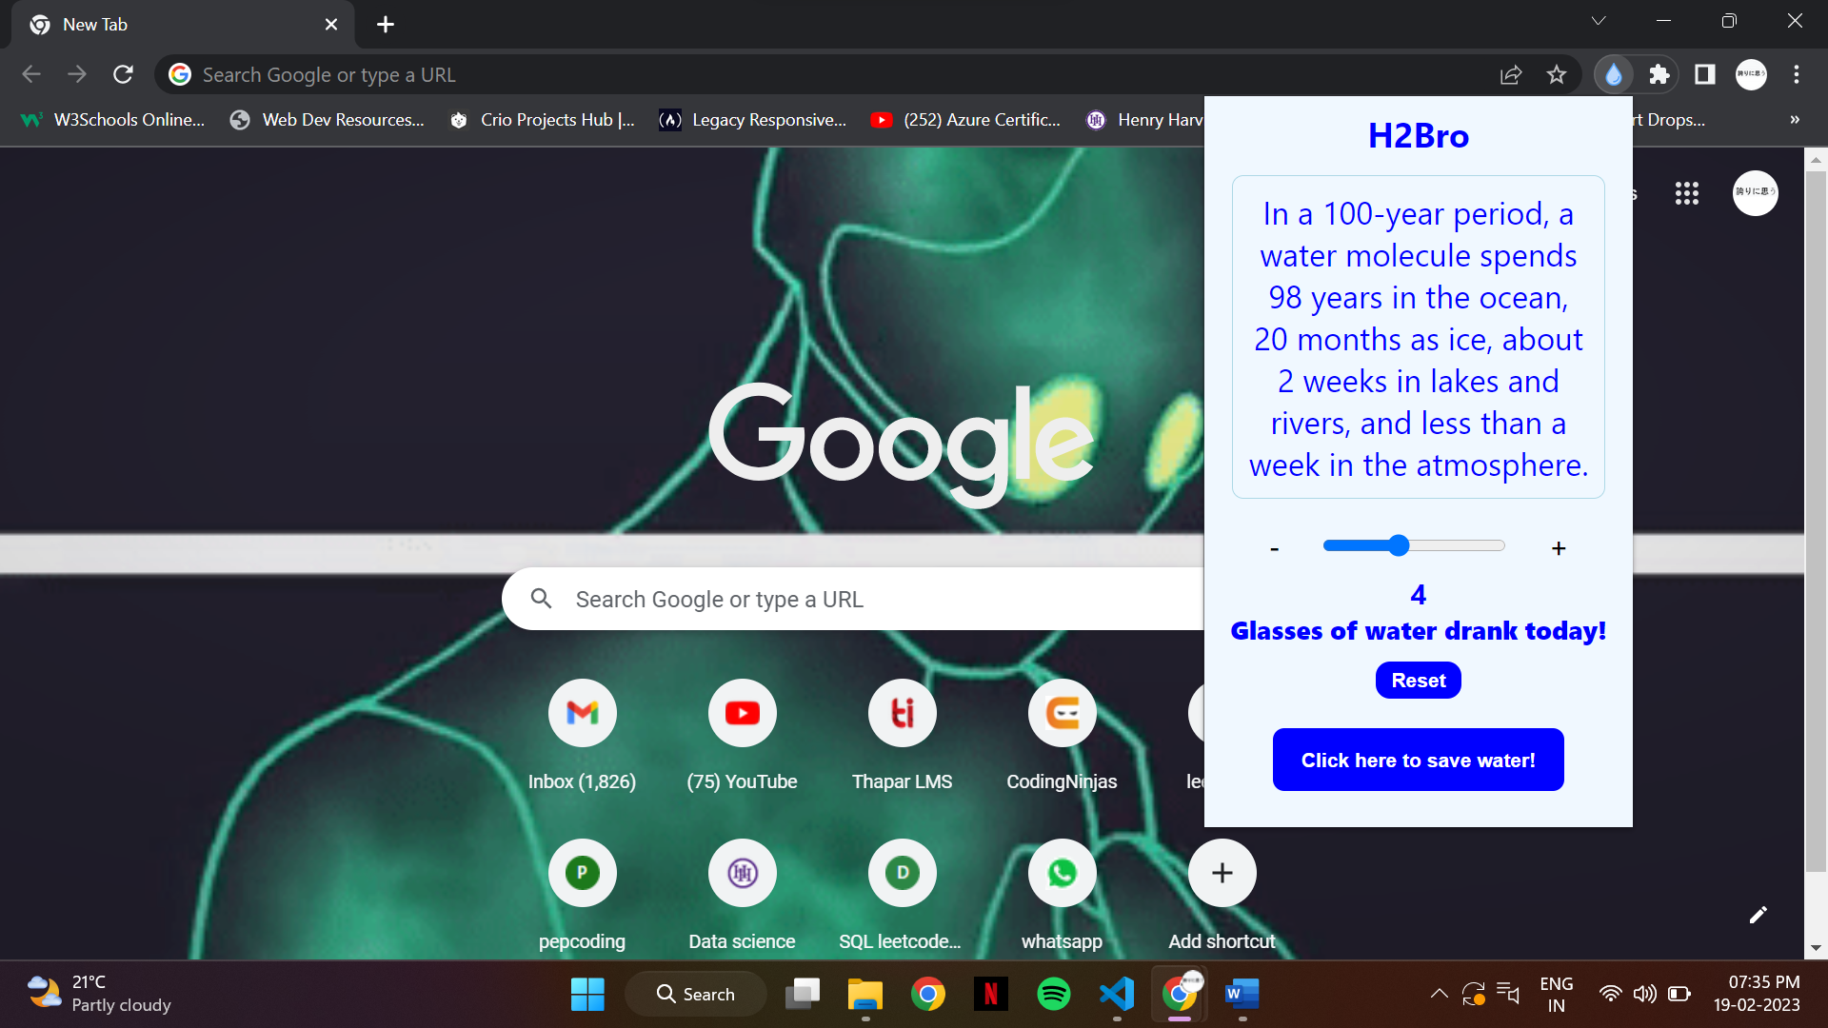Click the share page icon

[x=1511, y=74]
